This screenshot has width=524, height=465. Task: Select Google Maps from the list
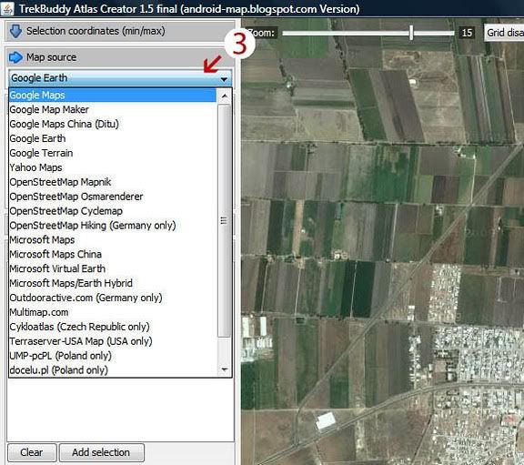pos(113,96)
